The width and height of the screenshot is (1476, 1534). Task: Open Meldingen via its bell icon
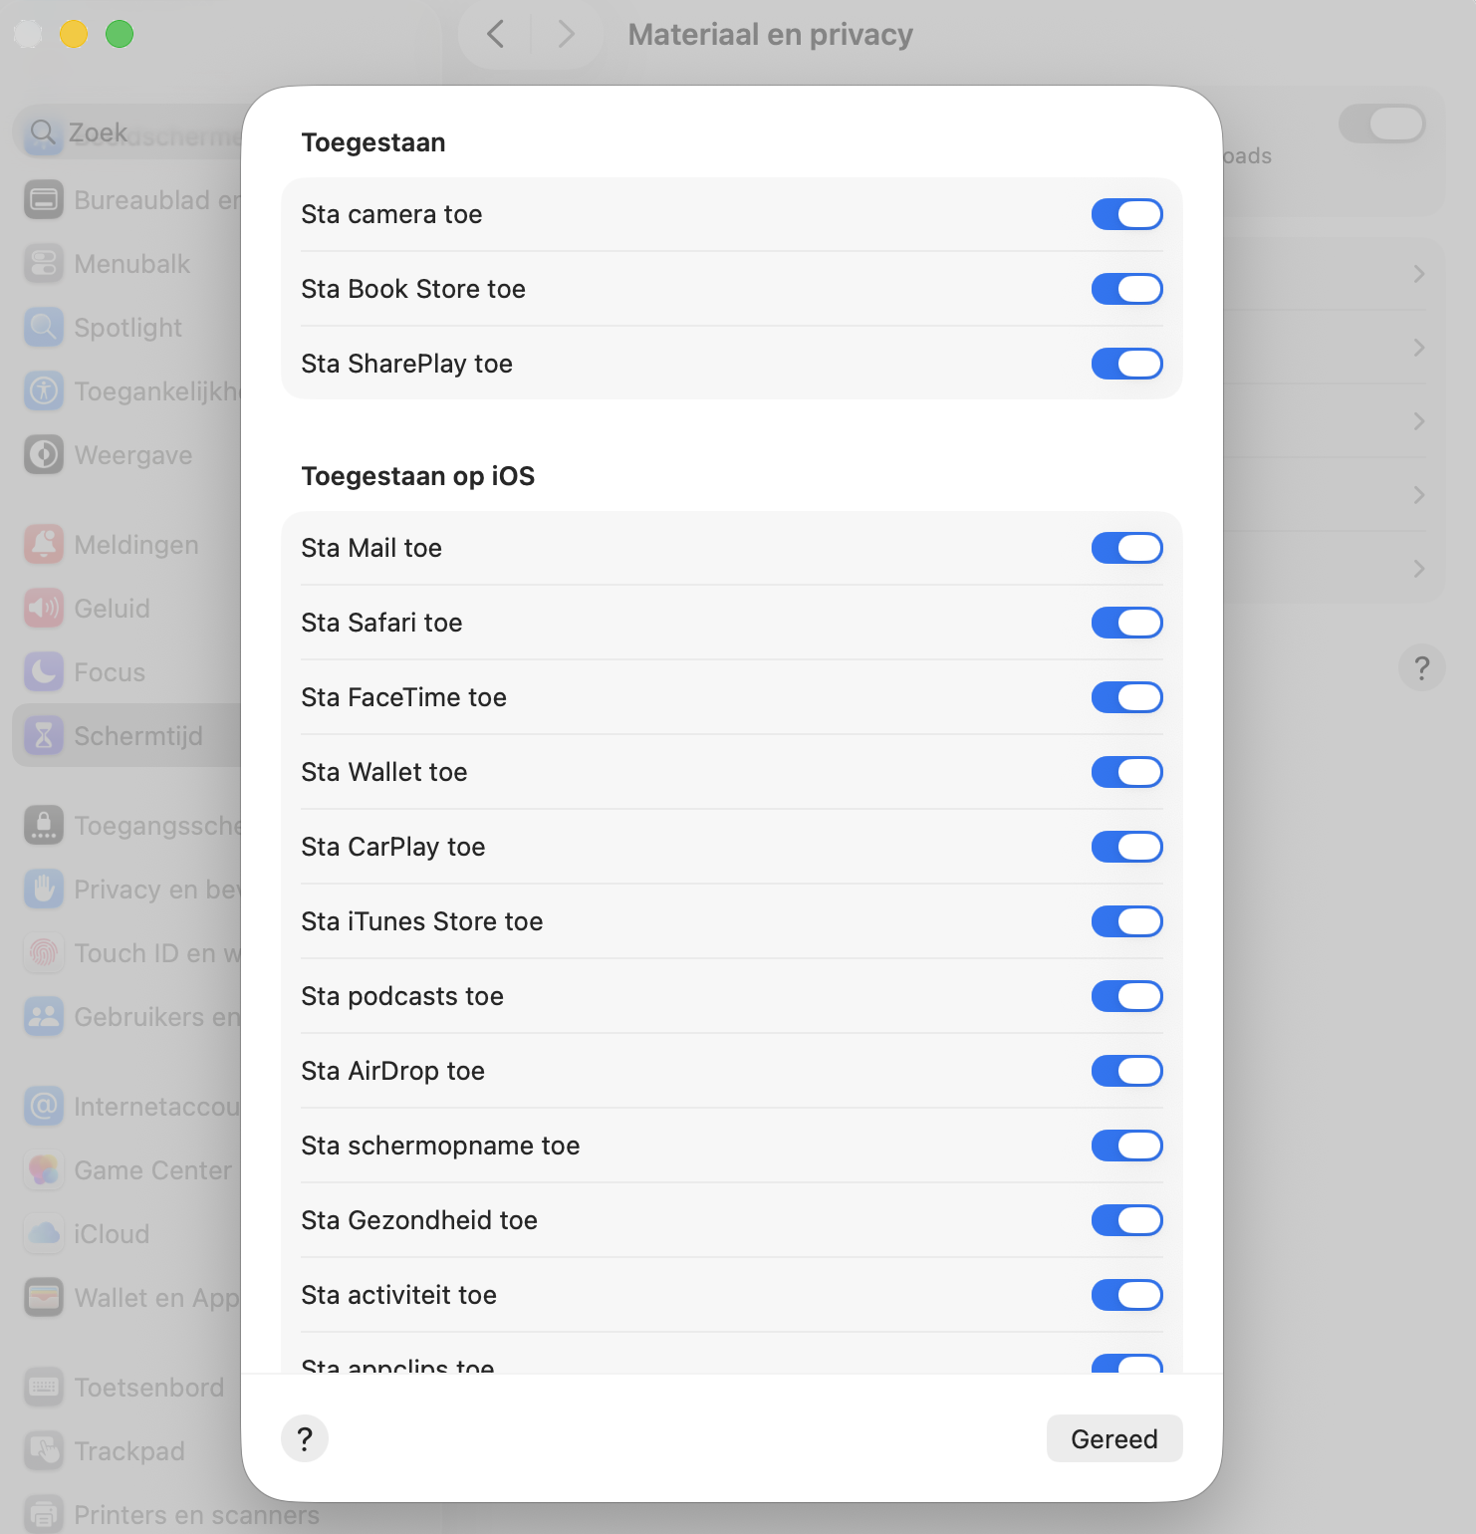[43, 544]
